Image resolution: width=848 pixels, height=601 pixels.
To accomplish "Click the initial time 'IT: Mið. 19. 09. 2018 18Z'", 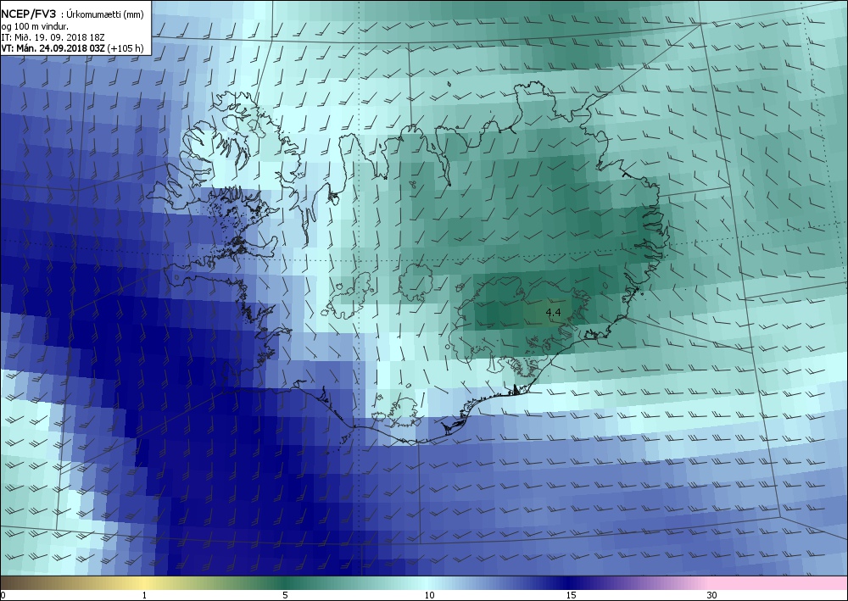I will pos(53,36).
